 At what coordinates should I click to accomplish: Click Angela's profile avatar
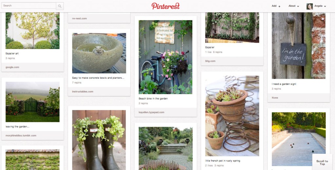[309, 6]
